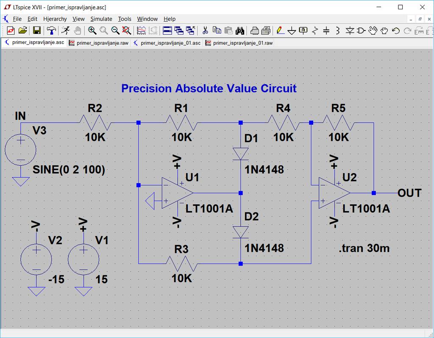The height and width of the screenshot is (338, 434).
Task: Select the Wire pencil tool
Action: [280, 30]
